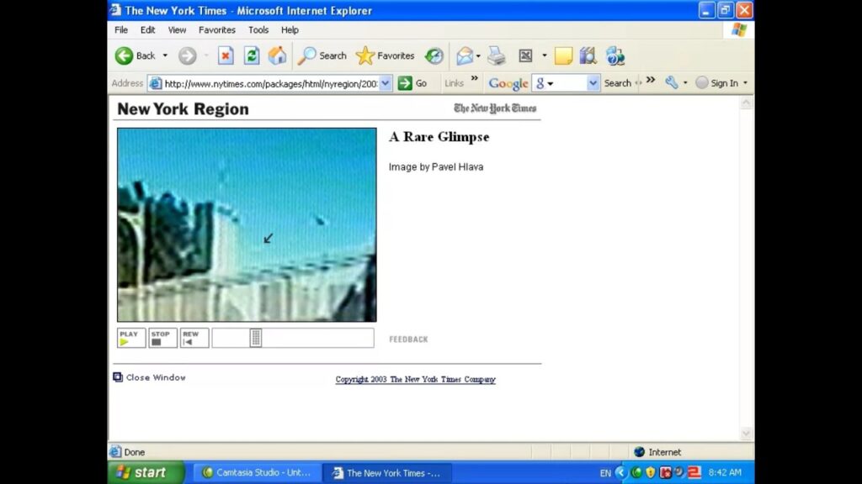
Task: Open the address bar dropdown list
Action: pos(386,82)
